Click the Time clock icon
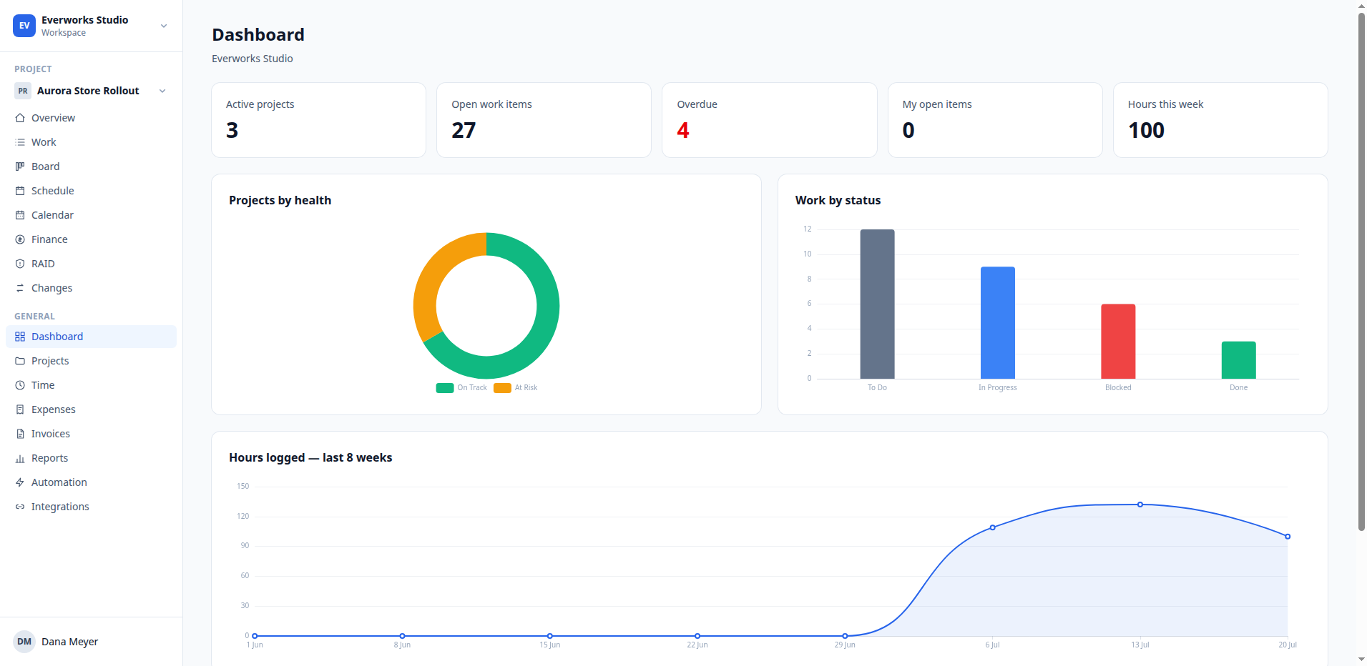 pyautogui.click(x=20, y=385)
